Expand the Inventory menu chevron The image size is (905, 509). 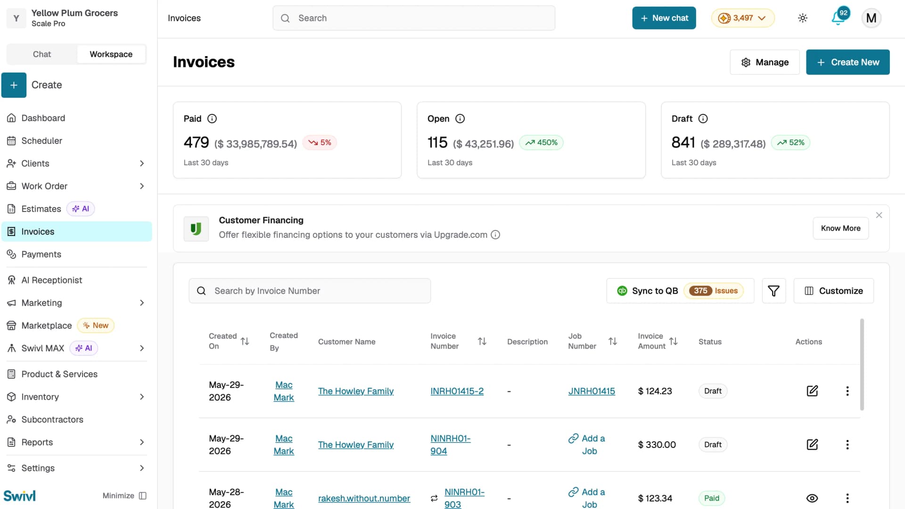click(x=142, y=397)
